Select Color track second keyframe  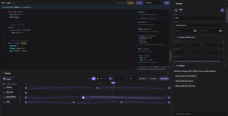(x=74, y=102)
